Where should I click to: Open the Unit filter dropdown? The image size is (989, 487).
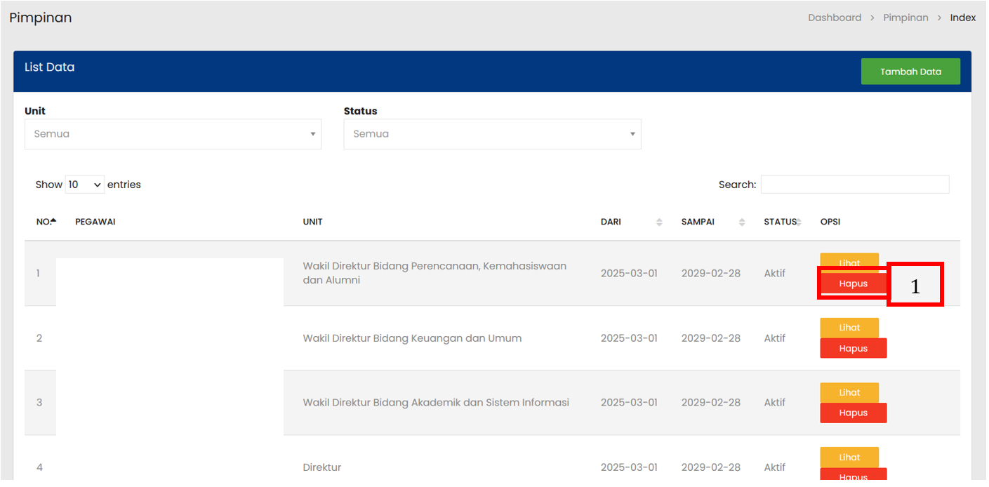tap(173, 134)
